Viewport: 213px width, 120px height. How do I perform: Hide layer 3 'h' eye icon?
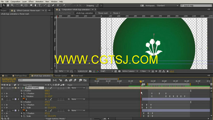pyautogui.click(x=2, y=110)
